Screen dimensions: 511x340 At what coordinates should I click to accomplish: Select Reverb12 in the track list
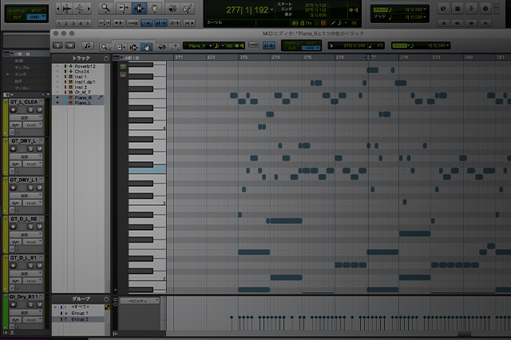[85, 66]
